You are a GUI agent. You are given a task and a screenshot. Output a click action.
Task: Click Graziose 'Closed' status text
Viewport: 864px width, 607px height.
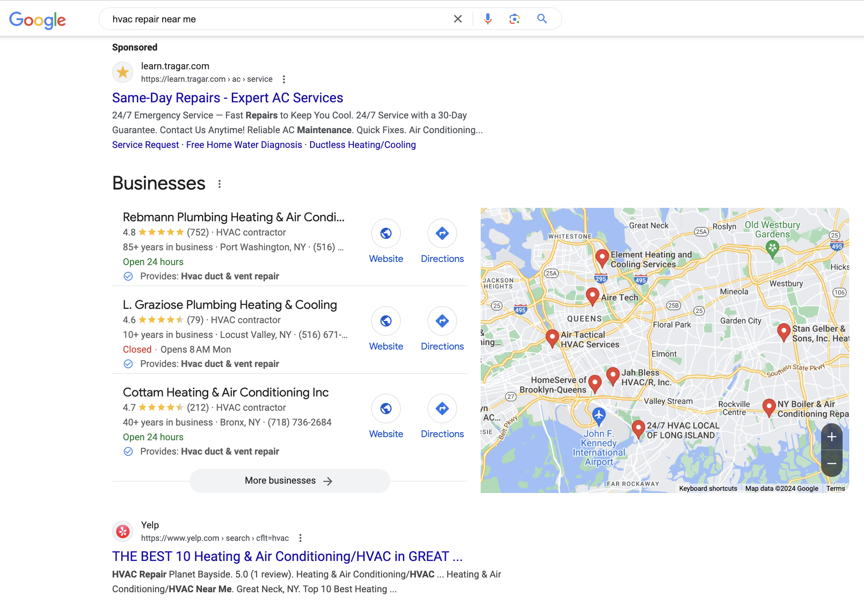tap(137, 350)
